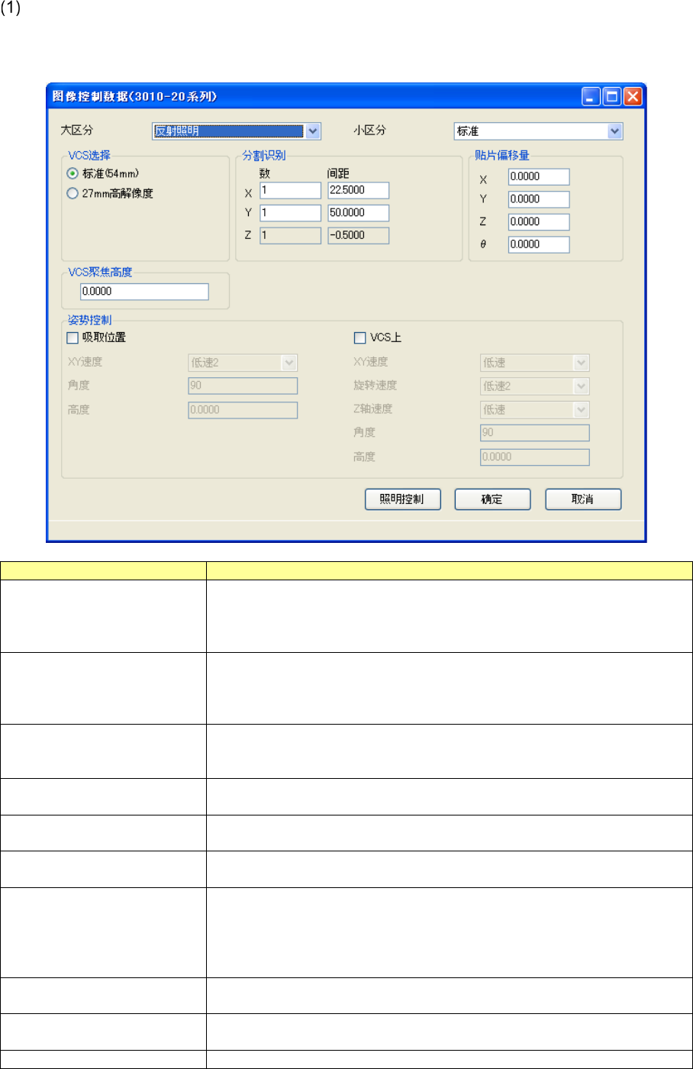693x1069 pixels.
Task: Click the Z 间距 field showing -0.5000
Action: 359,235
